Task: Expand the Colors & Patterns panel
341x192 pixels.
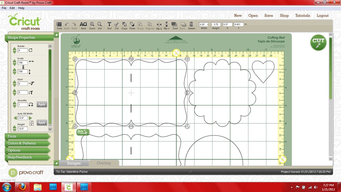Action: tap(27, 143)
